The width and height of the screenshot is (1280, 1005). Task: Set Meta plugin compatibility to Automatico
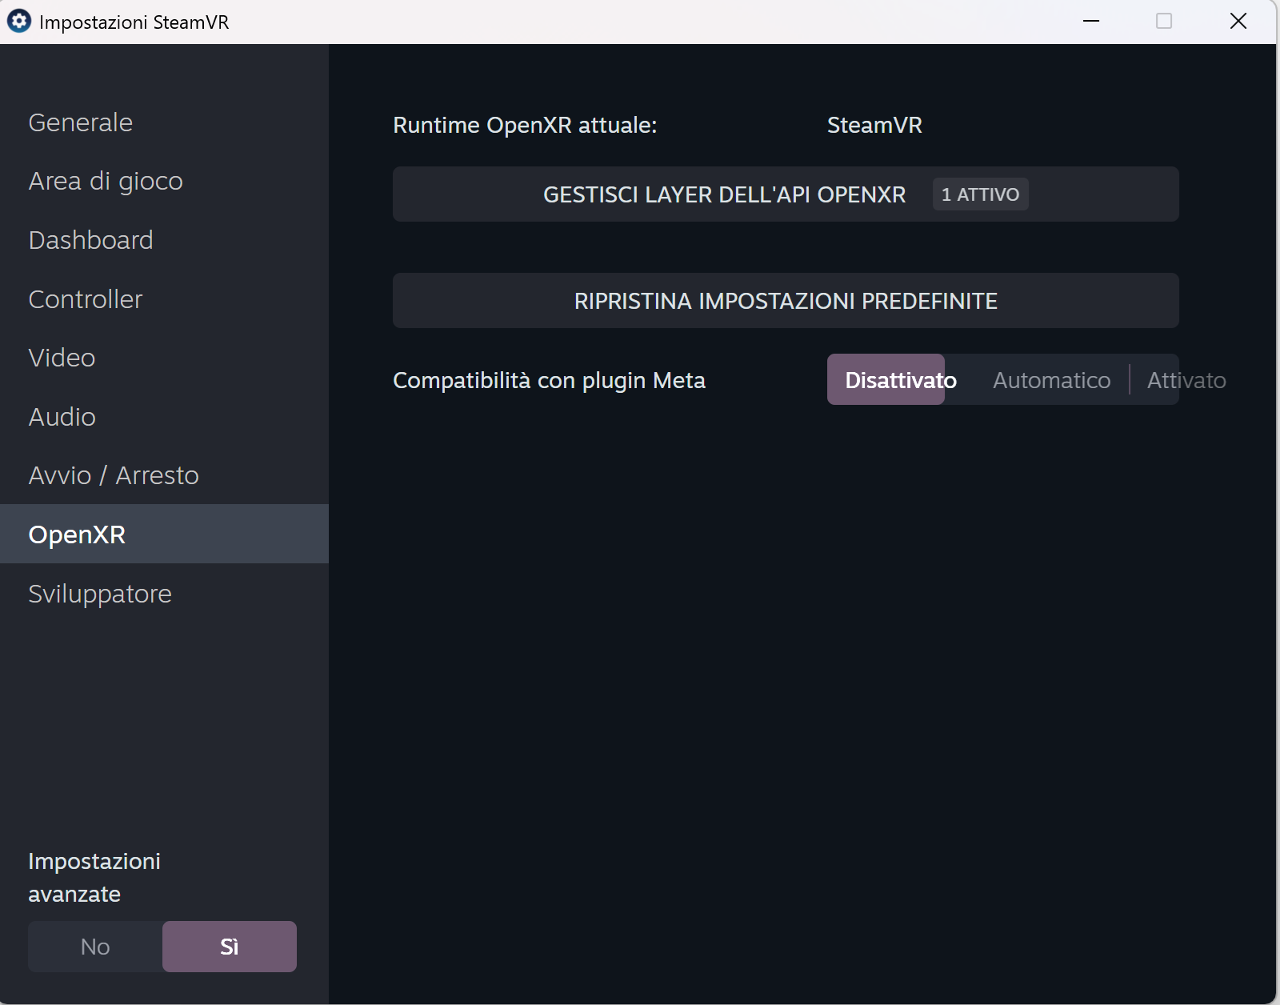tap(1051, 380)
